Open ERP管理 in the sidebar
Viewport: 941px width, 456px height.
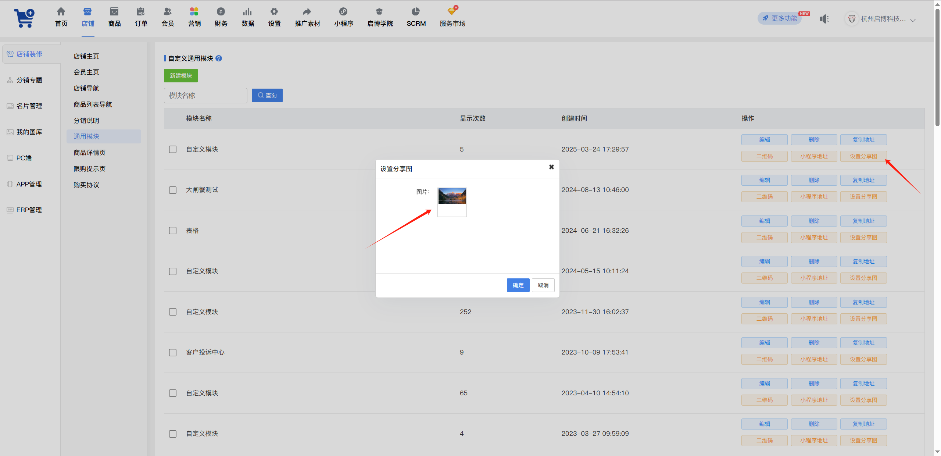point(24,210)
